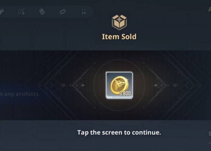The width and height of the screenshot is (211, 151).
Task: Select the ring artifact filter icon
Action: (x=63, y=12)
